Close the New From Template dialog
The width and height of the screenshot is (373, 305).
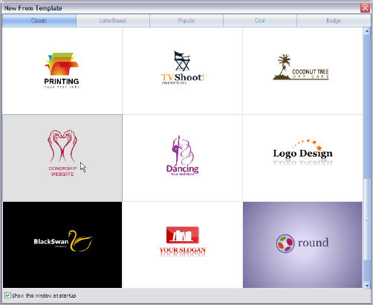tap(365, 8)
